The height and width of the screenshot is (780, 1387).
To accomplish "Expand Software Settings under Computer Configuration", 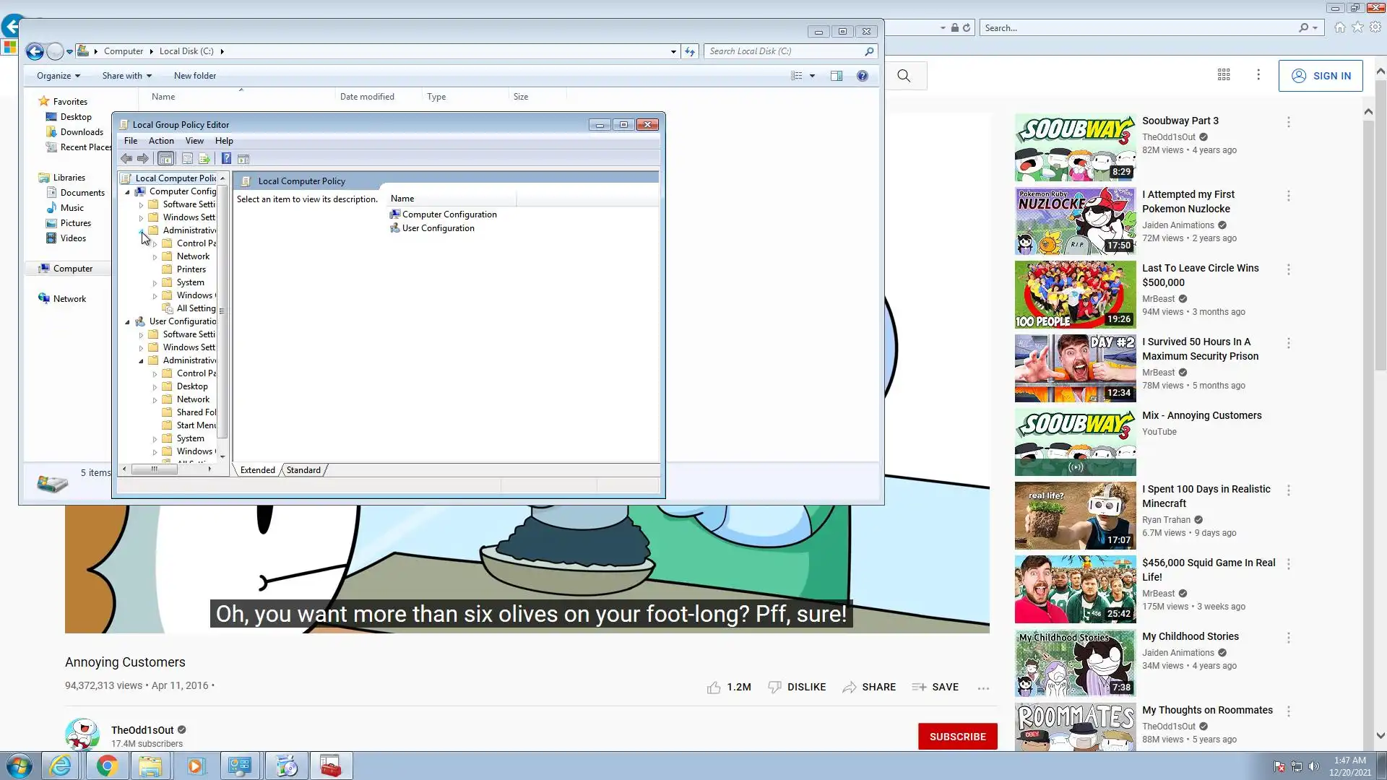I will click(142, 205).
